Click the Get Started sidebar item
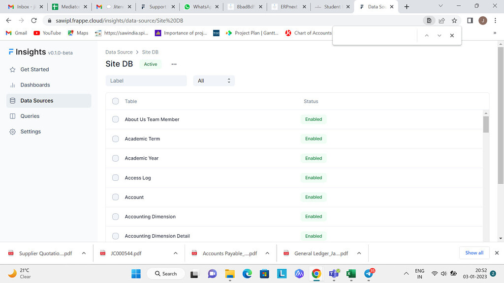The width and height of the screenshot is (504, 283). point(34,69)
